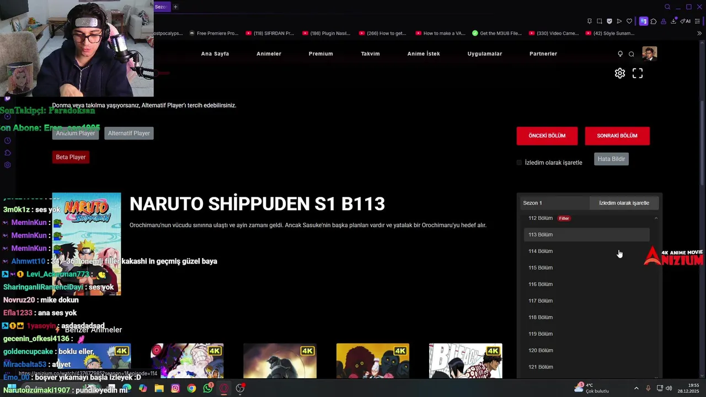
Task: Open the AI assistant icon in toolbar
Action: pyautogui.click(x=685, y=22)
